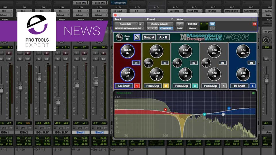
Task: Click the green analyzer indicator on EQ graph
Action: coord(253,93)
